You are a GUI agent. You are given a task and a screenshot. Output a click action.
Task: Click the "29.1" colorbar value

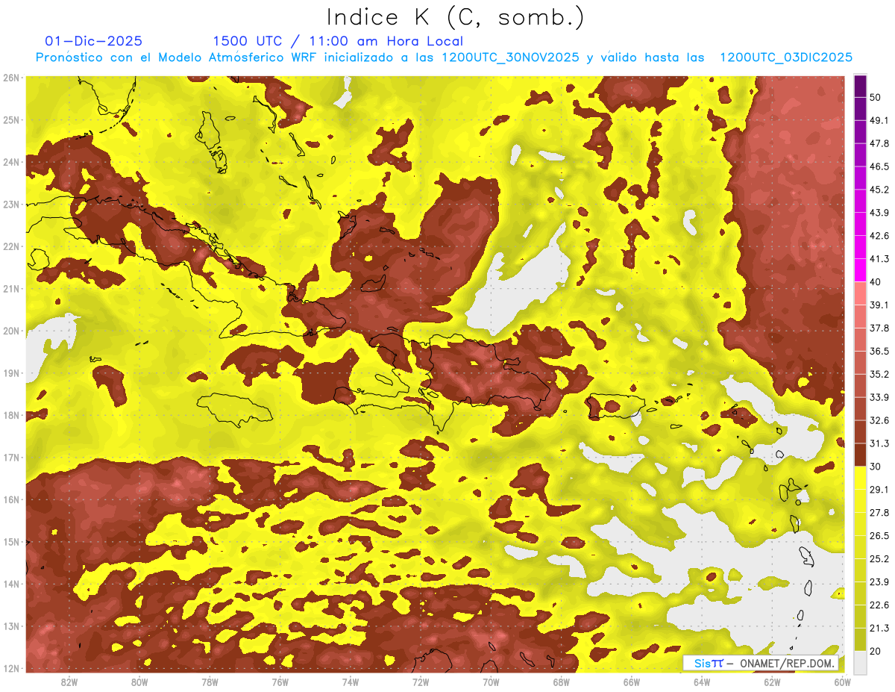[x=879, y=490]
